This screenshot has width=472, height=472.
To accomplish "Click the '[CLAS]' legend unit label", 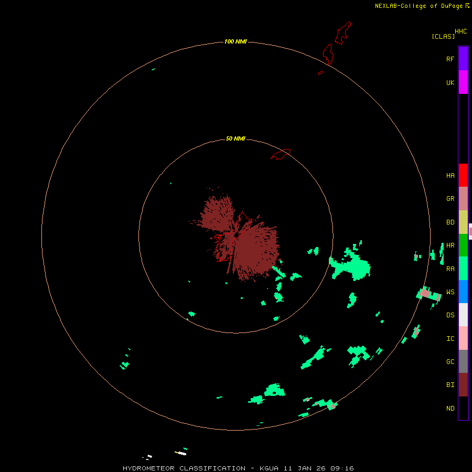I will coord(443,36).
